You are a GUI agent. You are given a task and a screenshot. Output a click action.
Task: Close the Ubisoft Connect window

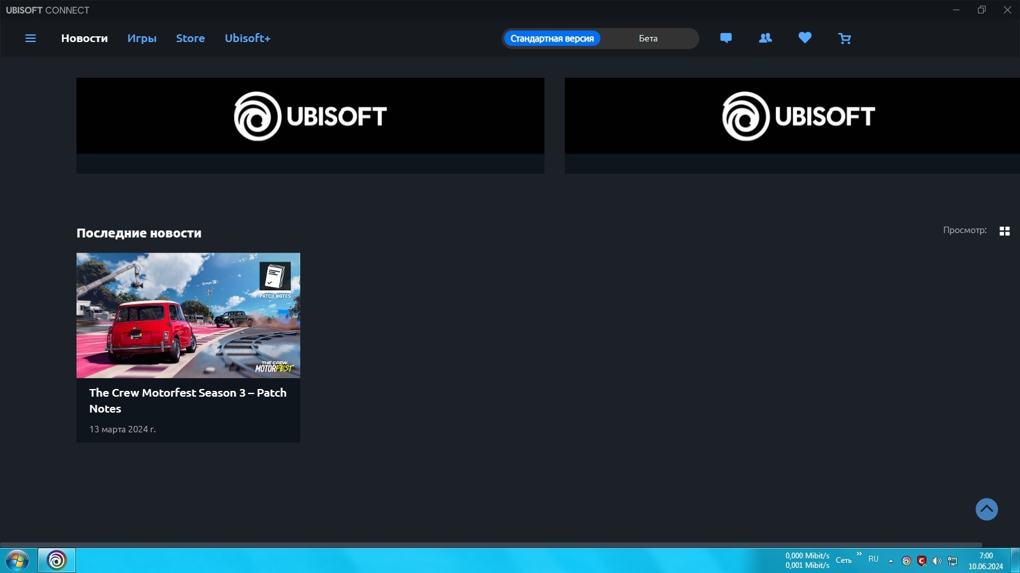pyautogui.click(x=1007, y=10)
